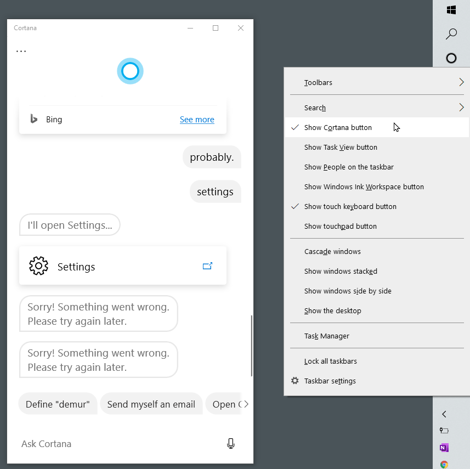This screenshot has width=470, height=469.
Task: Toggle Show People on the taskbar
Action: [377, 167]
